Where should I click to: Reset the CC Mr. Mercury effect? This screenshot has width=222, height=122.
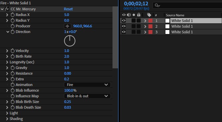[x=68, y=9]
